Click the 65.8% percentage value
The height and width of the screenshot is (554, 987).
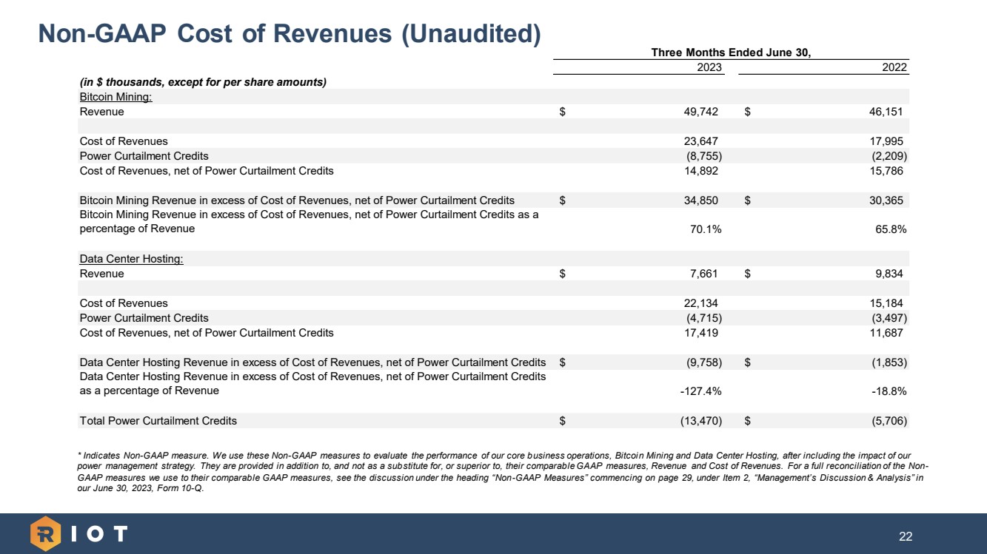pos(891,229)
